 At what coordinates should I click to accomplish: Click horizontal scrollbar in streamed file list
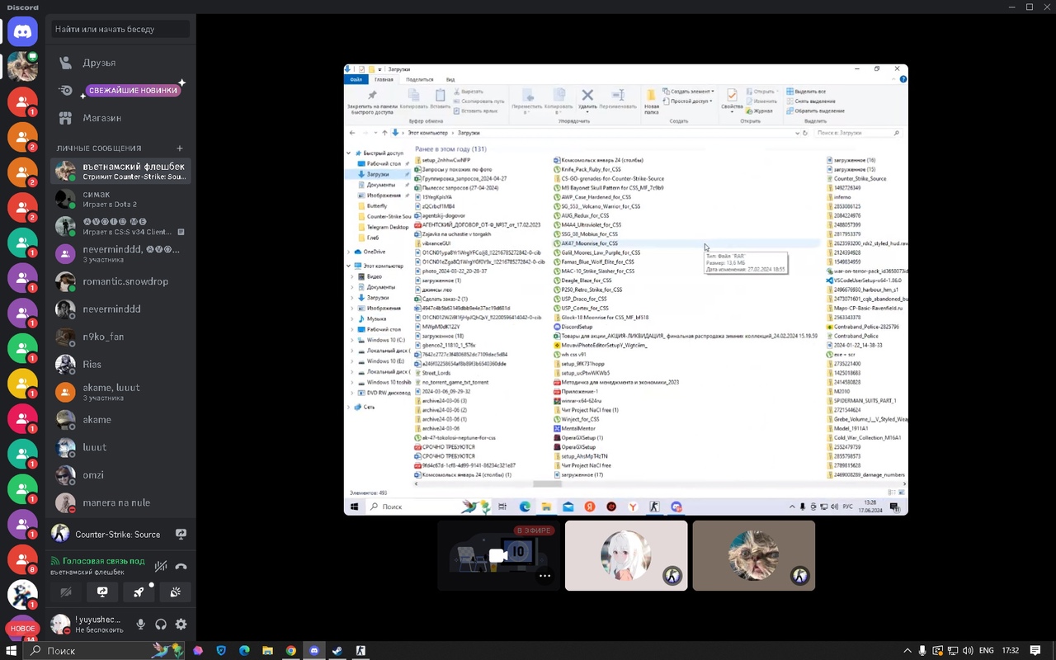click(x=547, y=484)
